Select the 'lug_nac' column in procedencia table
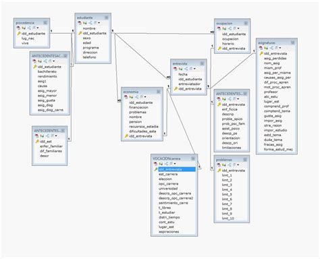 click(28, 38)
